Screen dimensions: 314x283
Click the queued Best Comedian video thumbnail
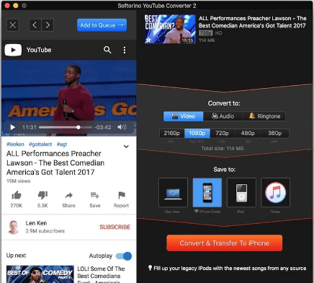point(170,29)
